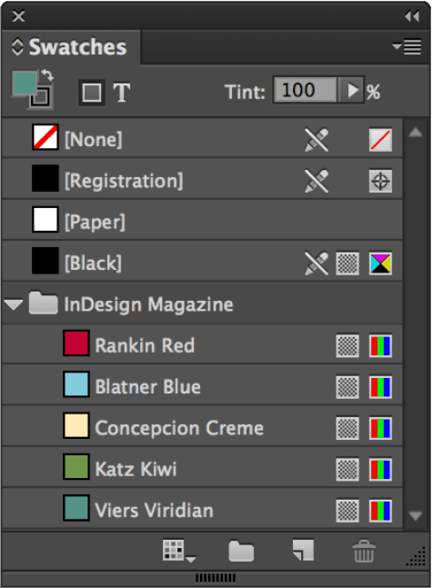This screenshot has width=432, height=588.
Task: Click CMYK mode icon on [Black]
Action: click(380, 264)
